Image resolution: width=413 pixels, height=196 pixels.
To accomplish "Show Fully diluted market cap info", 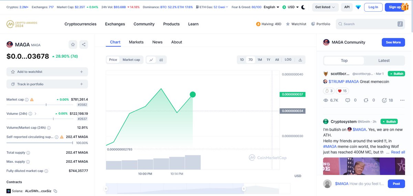I will click(46, 171).
